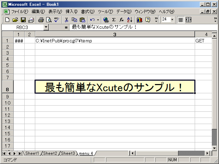Cut selection with scissors icon

(x=66, y=20)
